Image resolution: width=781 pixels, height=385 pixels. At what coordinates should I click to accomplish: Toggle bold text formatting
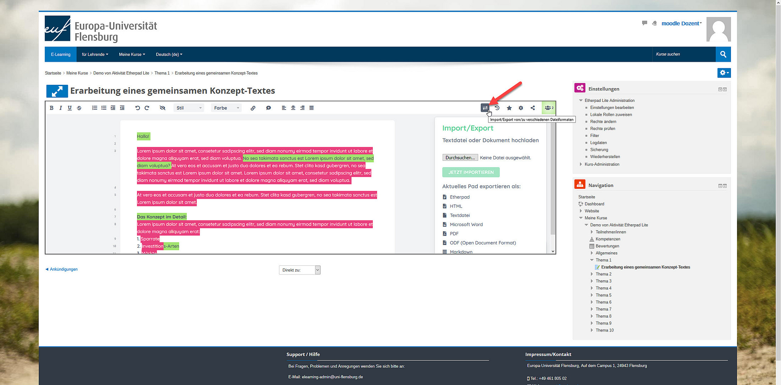51,108
